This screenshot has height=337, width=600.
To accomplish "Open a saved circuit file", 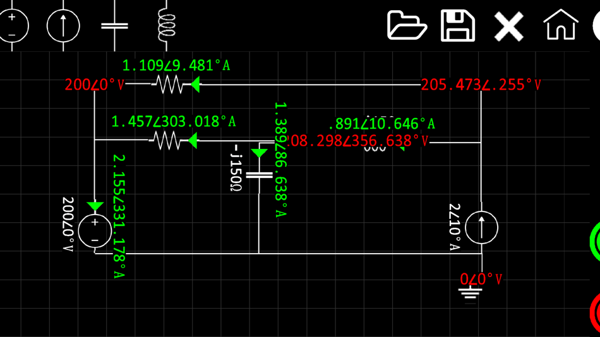I will point(407,26).
